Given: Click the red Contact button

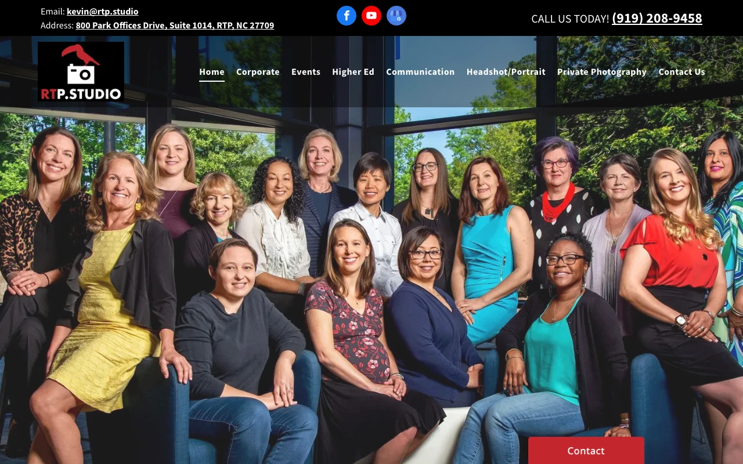Looking at the screenshot, I should [x=586, y=451].
